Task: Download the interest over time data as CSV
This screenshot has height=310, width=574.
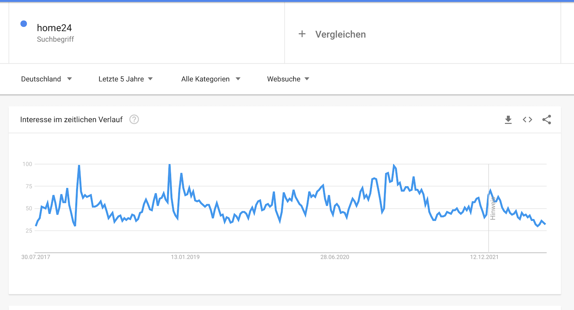Action: pos(508,120)
